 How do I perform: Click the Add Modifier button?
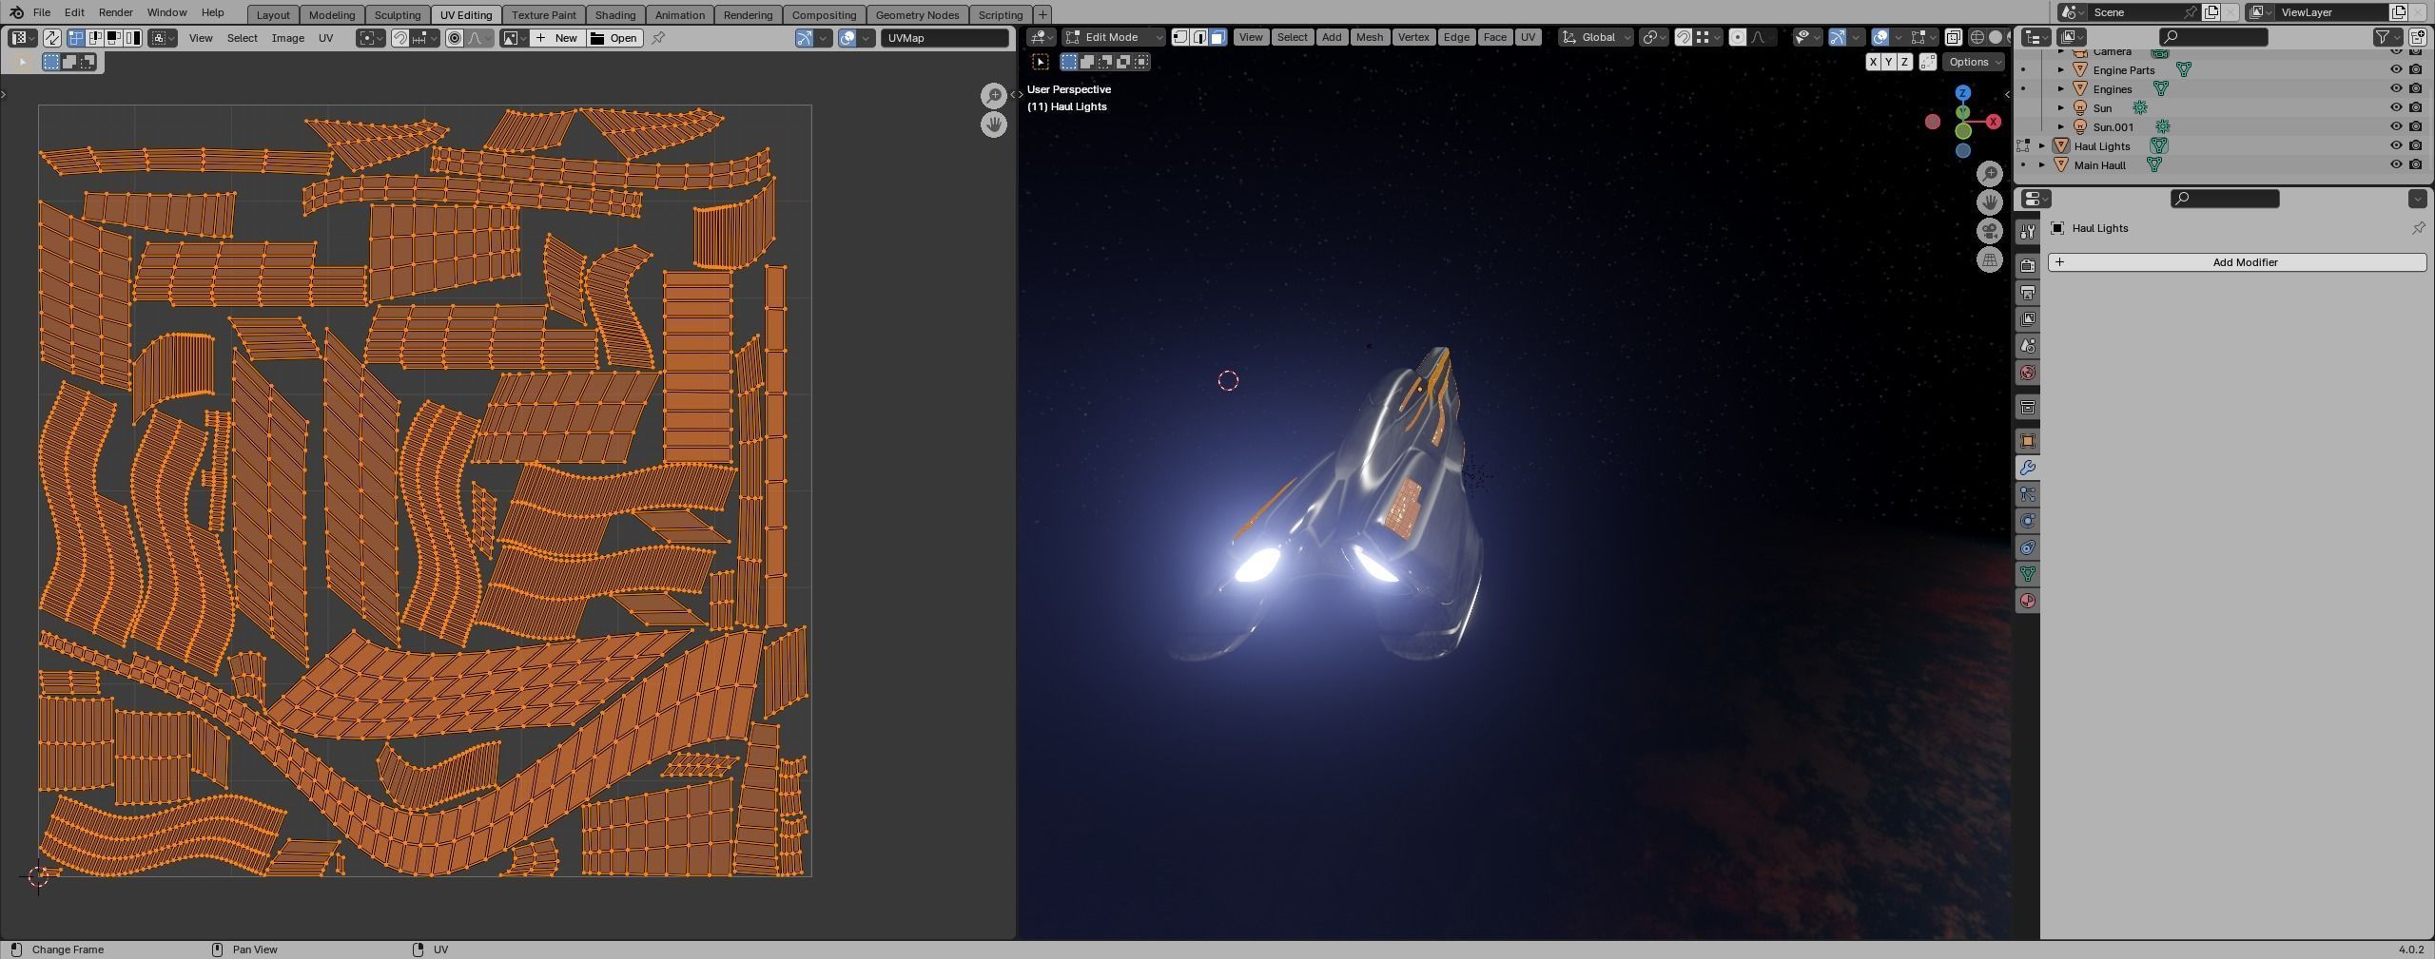coord(2237,262)
